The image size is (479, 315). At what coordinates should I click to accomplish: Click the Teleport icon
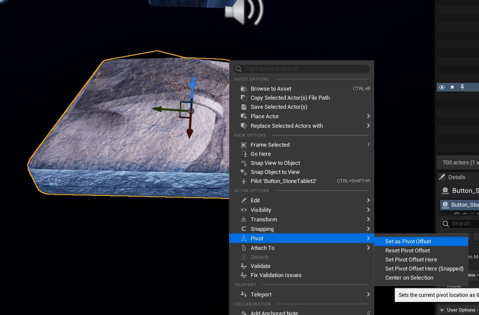tap(243, 294)
